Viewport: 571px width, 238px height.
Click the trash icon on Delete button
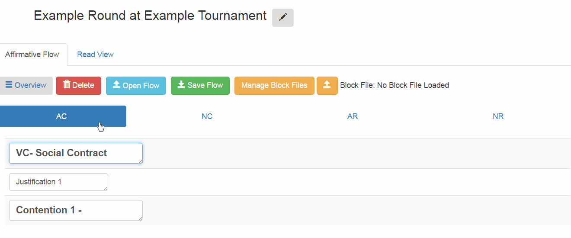tap(67, 85)
